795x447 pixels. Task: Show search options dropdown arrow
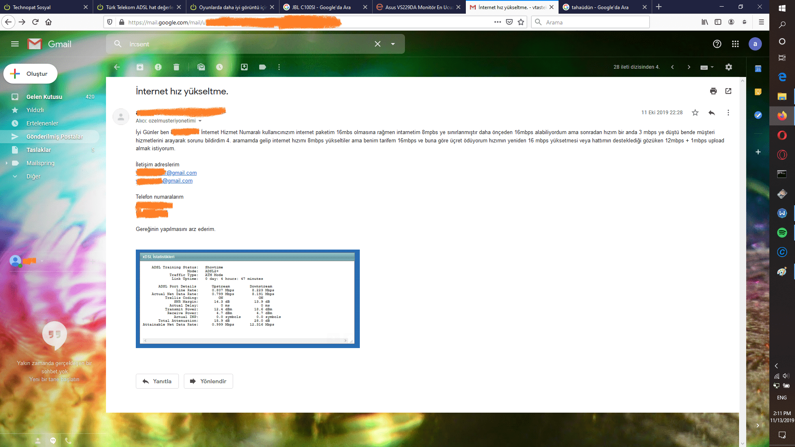tap(393, 44)
